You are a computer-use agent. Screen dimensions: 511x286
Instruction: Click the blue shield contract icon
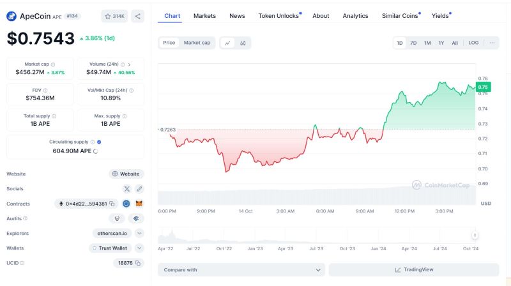pyautogui.click(x=126, y=204)
